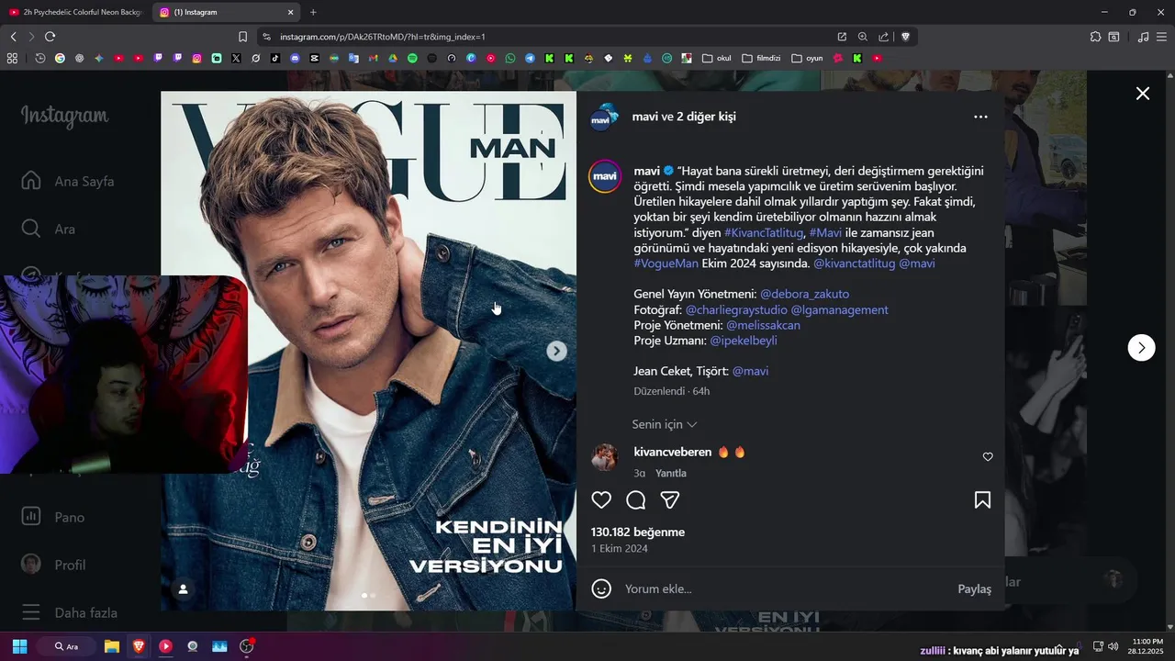The width and height of the screenshot is (1175, 661).
Task: Click the taskbar Ara search box
Action: pyautogui.click(x=67, y=646)
